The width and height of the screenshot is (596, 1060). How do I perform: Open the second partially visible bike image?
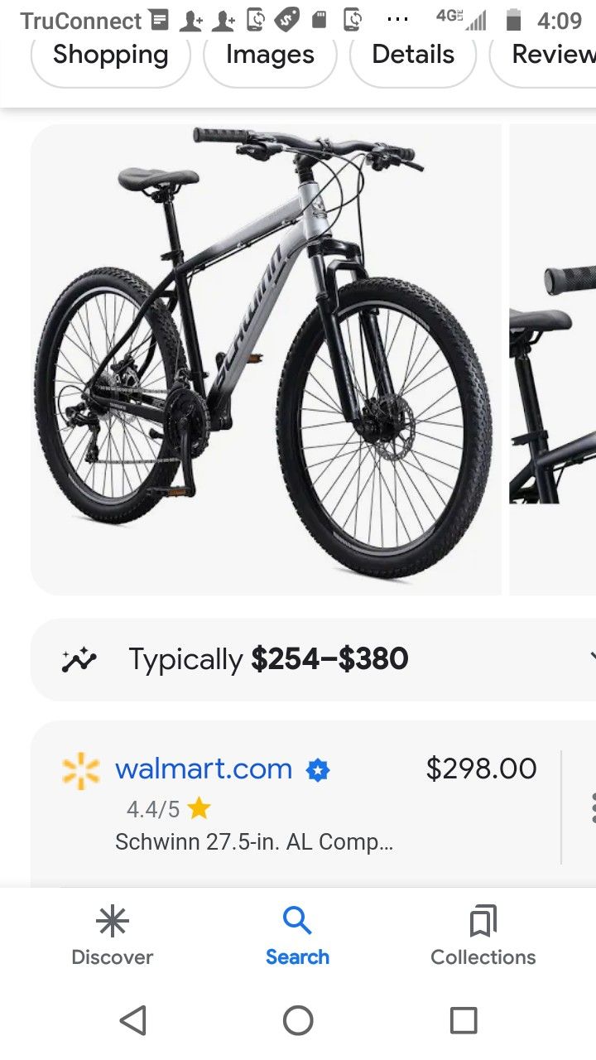552,359
